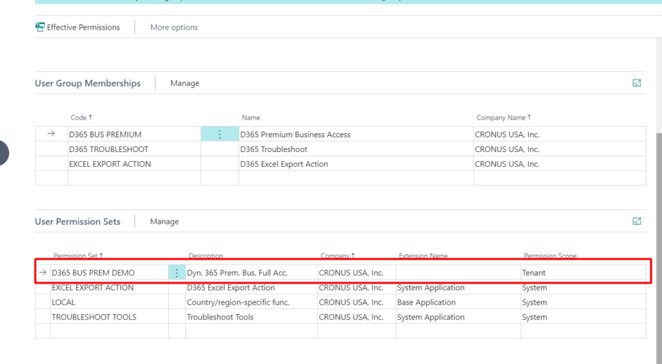The width and height of the screenshot is (662, 364).
Task: Select the TROUBLESHOOT TOOLS permission set
Action: pyautogui.click(x=109, y=317)
